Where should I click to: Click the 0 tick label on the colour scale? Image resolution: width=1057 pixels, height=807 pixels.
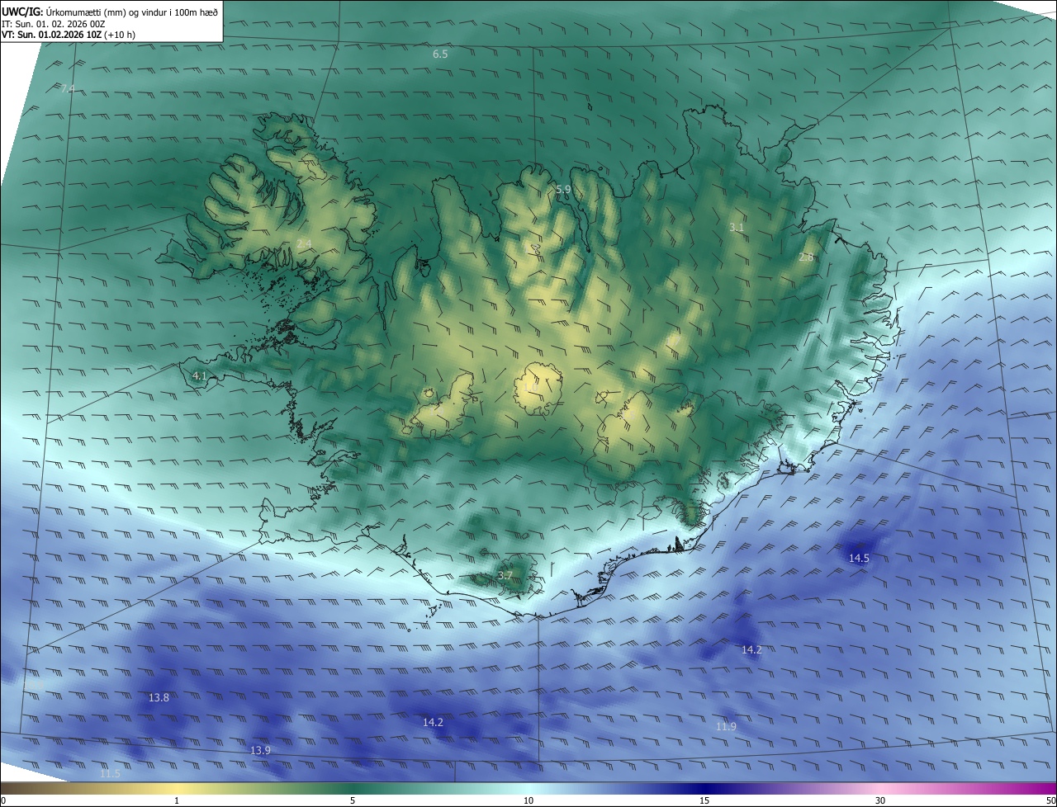pyautogui.click(x=3, y=801)
